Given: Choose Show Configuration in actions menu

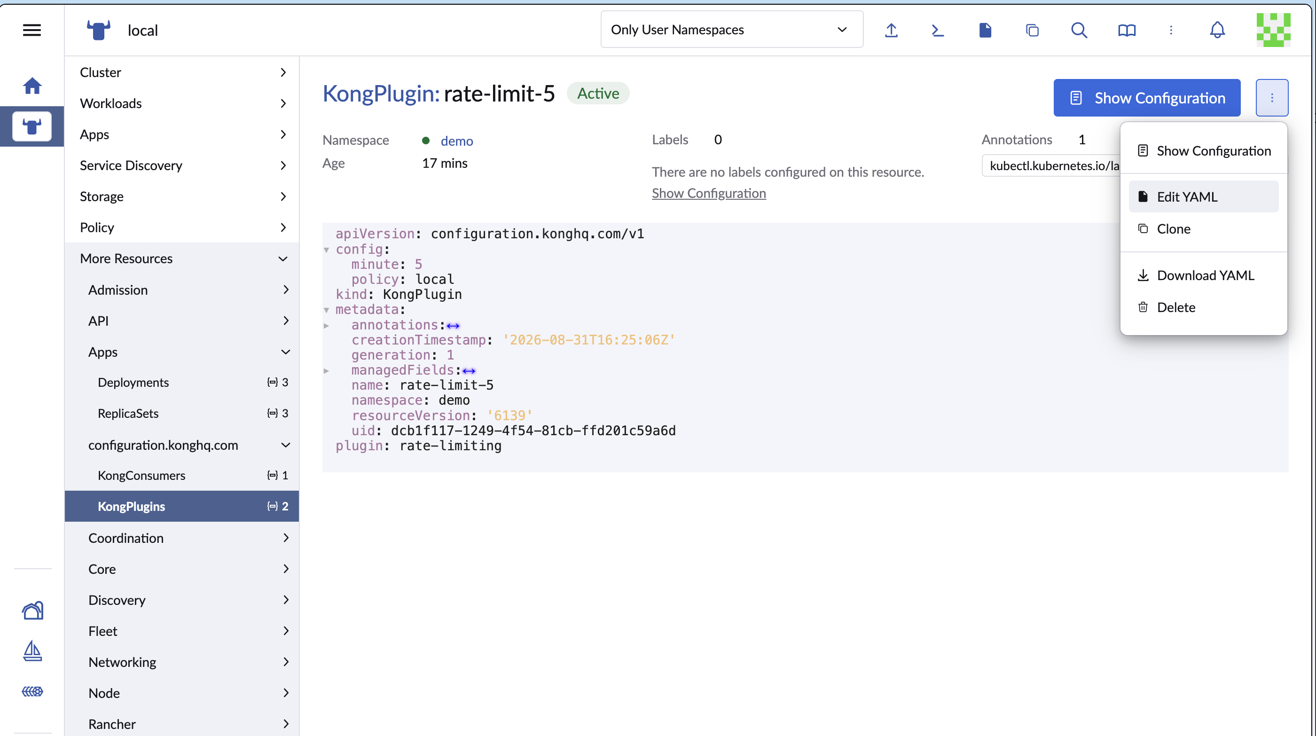Looking at the screenshot, I should coord(1204,151).
